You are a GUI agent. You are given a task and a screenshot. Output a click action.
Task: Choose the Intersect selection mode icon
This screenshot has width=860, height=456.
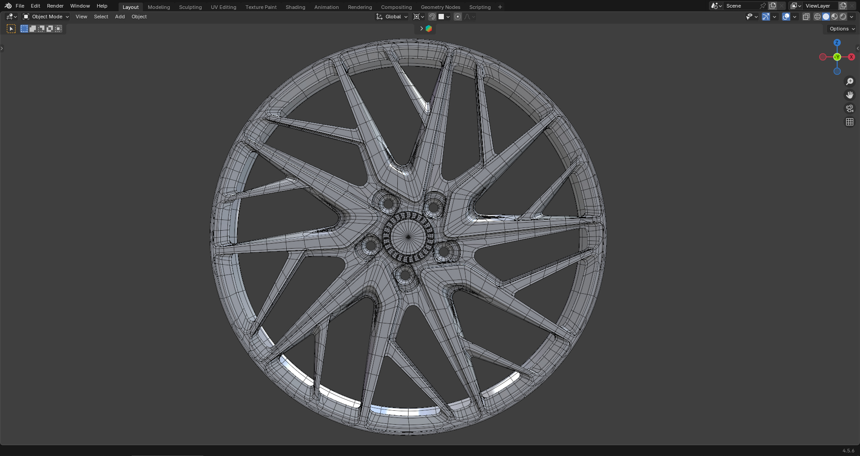coord(58,29)
